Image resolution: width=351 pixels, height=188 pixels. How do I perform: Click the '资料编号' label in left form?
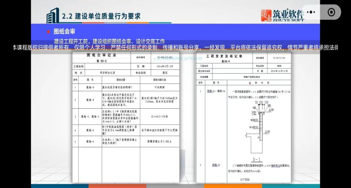click(140, 57)
